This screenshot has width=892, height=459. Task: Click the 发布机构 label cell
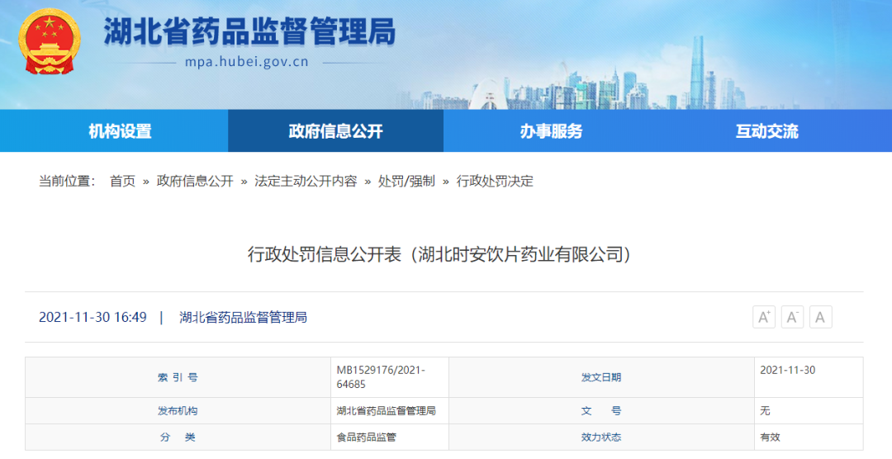point(178,410)
